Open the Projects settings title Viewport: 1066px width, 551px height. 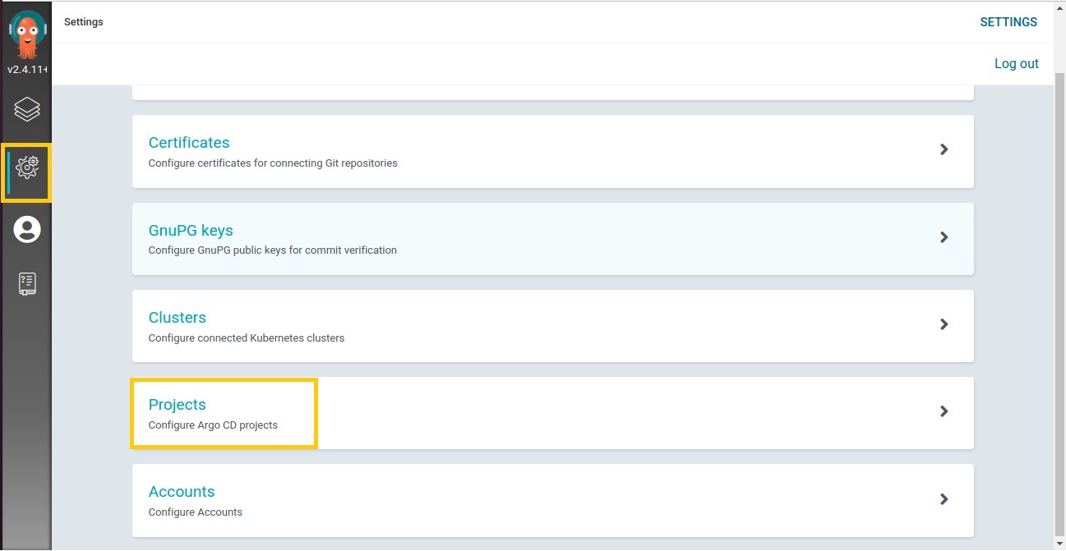tap(177, 405)
